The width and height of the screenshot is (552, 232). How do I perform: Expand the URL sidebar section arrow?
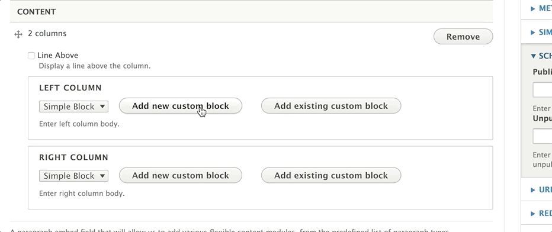(x=533, y=190)
